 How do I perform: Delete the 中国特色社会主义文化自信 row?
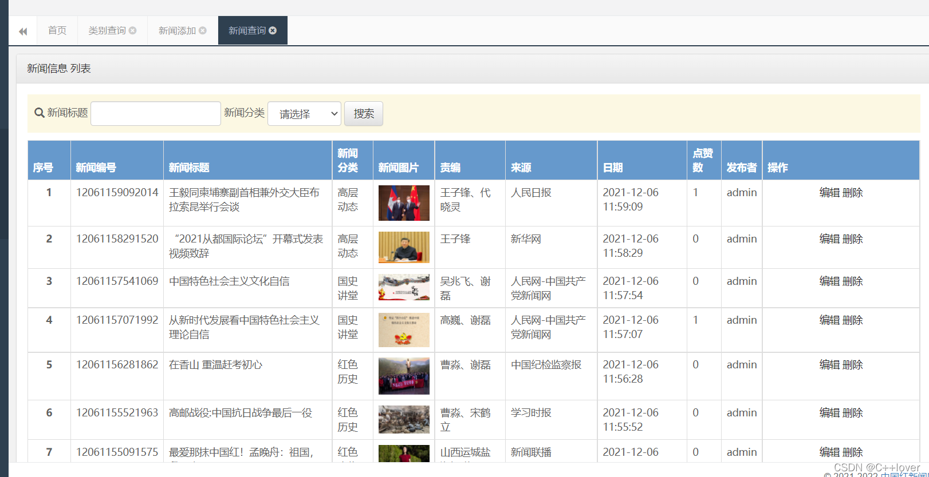(853, 281)
